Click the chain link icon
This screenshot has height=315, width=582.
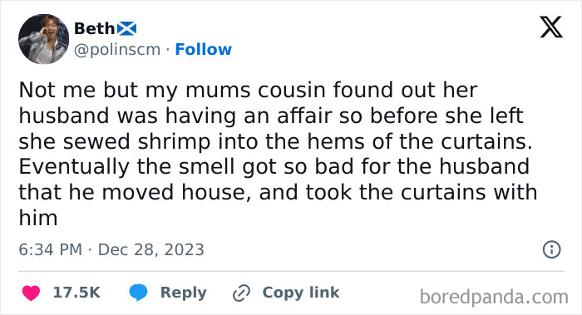point(242,293)
